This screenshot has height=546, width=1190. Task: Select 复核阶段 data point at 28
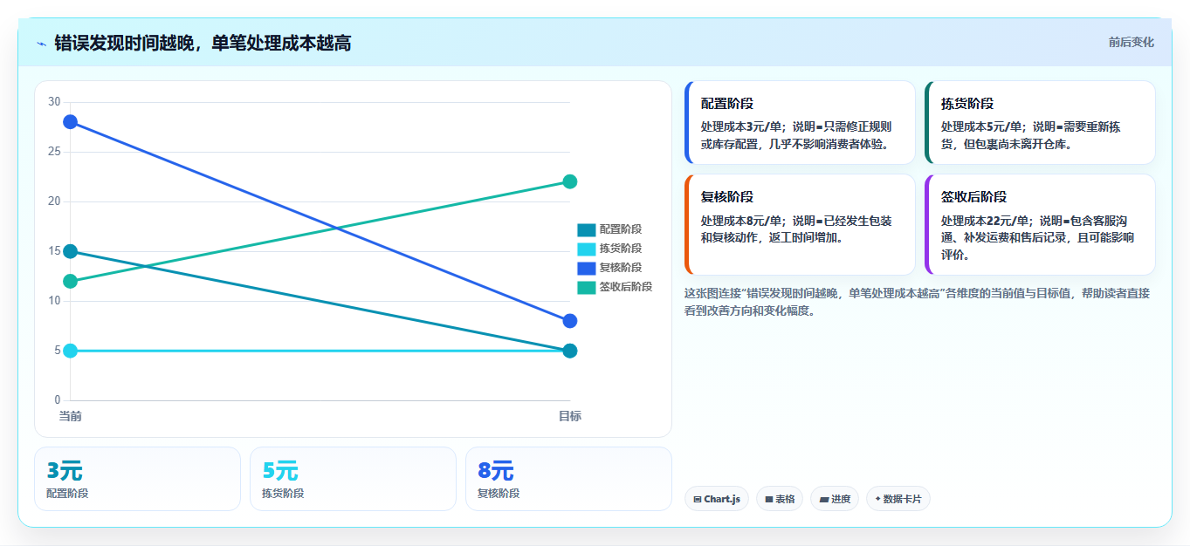(71, 122)
